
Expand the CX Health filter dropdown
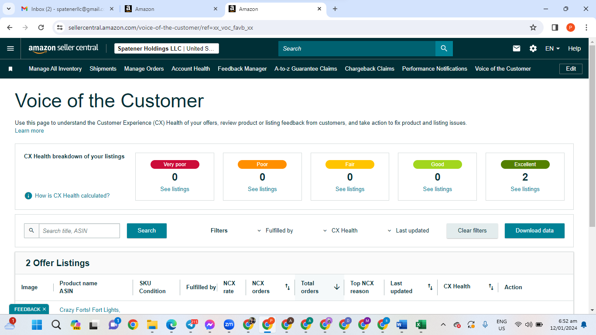(x=340, y=230)
